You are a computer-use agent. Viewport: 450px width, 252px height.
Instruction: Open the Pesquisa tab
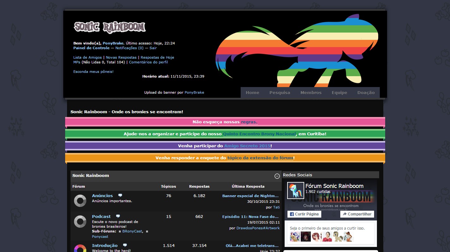[x=280, y=92]
